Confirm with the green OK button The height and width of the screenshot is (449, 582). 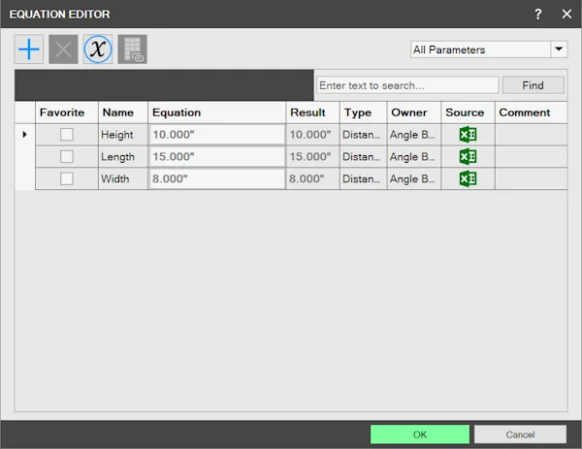pos(420,434)
